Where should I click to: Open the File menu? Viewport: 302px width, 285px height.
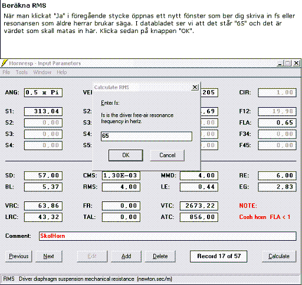(6, 72)
